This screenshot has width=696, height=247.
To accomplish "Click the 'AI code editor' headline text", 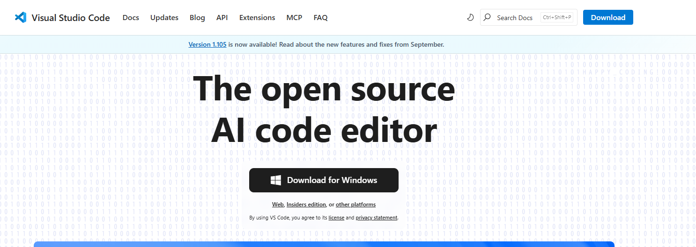I will (x=324, y=131).
